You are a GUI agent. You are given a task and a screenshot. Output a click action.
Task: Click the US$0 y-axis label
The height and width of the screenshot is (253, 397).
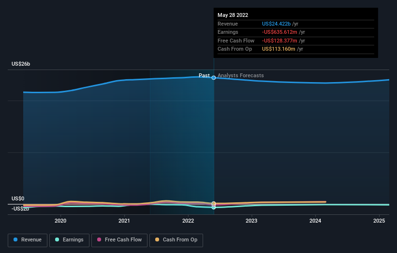[18, 198]
